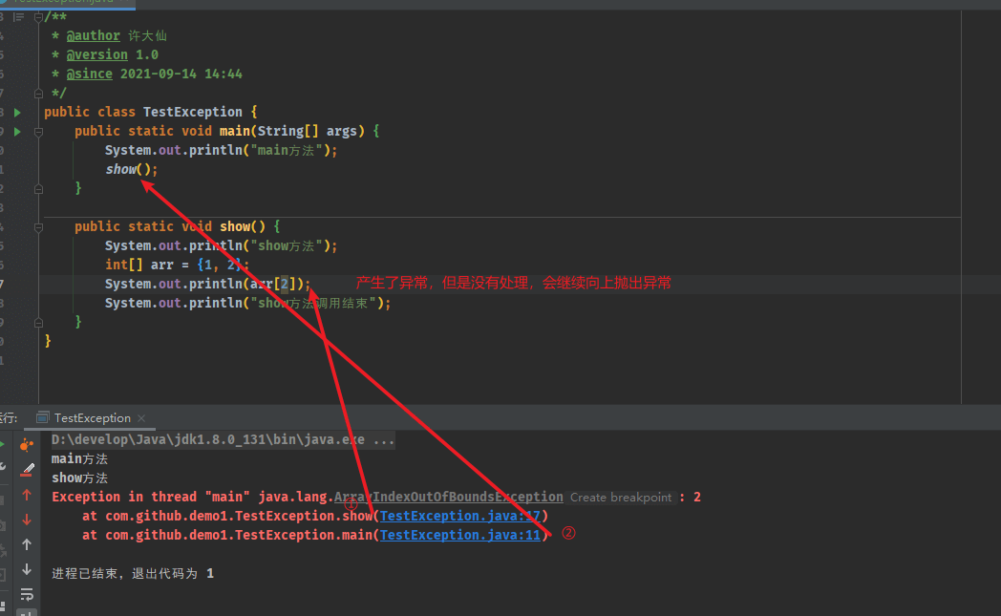Close the TestException run tab
This screenshot has width=1001, height=616.
(141, 418)
